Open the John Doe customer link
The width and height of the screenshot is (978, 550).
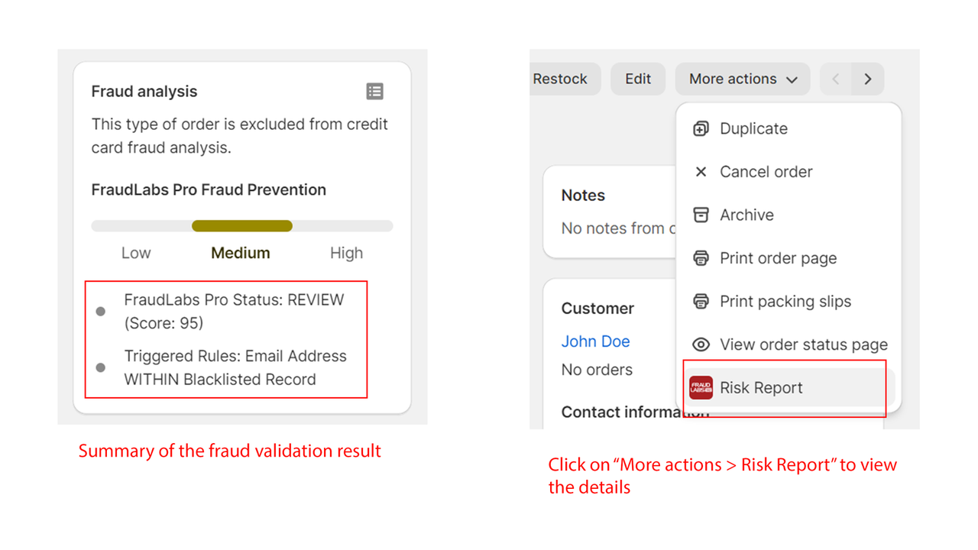coord(595,341)
